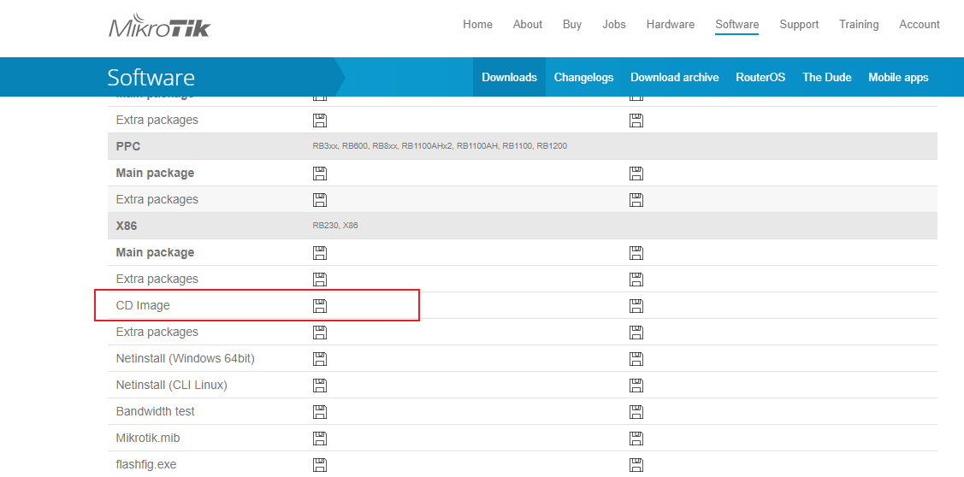964x477 pixels.
Task: Go to the Mobile apps tab
Action: 898,78
